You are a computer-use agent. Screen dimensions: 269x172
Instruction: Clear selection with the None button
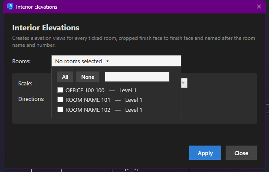[88, 77]
